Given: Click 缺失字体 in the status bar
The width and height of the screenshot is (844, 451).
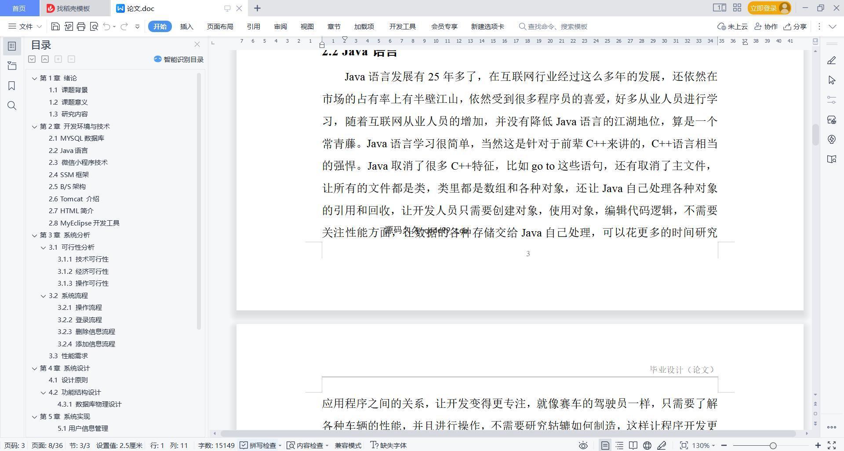Looking at the screenshot, I should [x=388, y=445].
